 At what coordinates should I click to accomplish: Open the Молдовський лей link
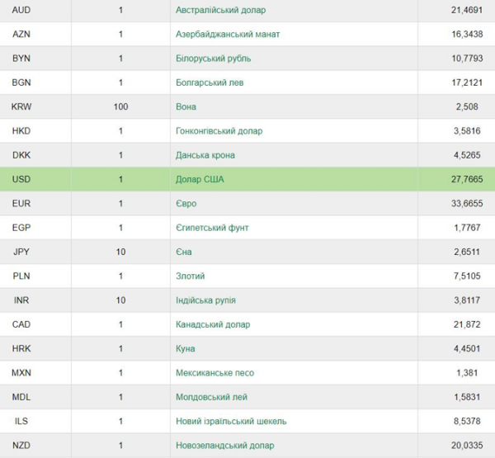(211, 397)
